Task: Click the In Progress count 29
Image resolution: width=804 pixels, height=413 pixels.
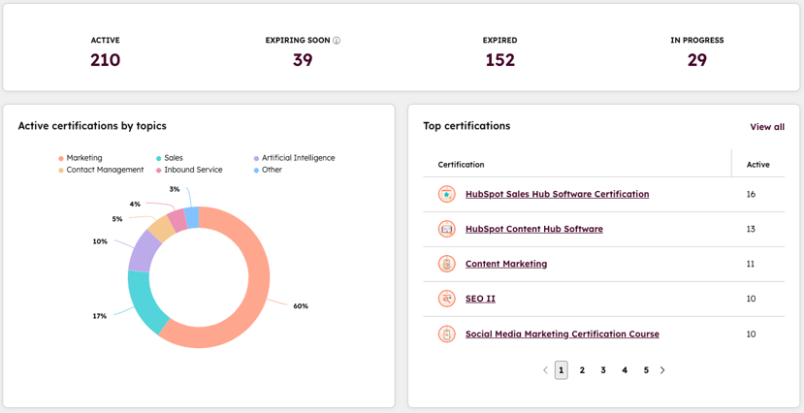Action: point(697,60)
